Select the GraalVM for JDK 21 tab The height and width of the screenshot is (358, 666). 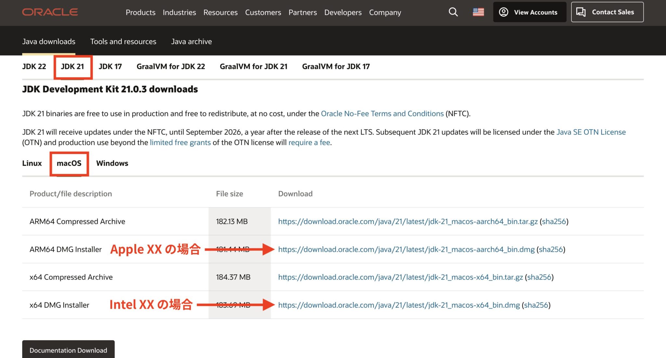pos(254,66)
